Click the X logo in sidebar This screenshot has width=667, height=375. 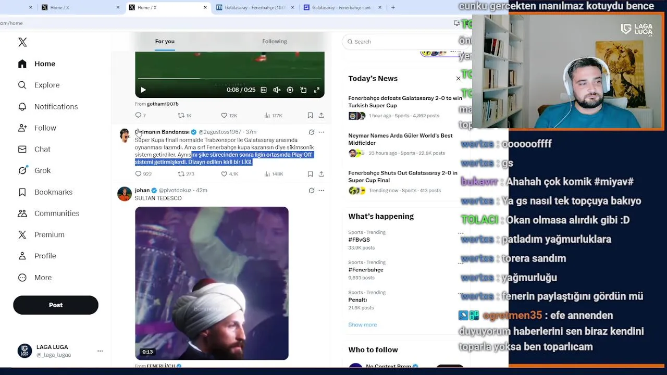click(x=22, y=42)
